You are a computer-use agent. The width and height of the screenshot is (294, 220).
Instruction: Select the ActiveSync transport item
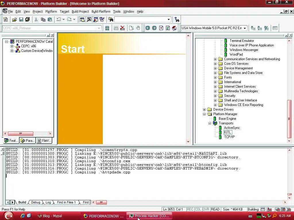pyautogui.click(x=232, y=128)
